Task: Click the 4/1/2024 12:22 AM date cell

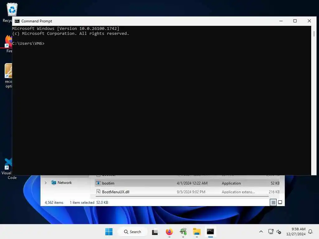Action: pyautogui.click(x=192, y=183)
